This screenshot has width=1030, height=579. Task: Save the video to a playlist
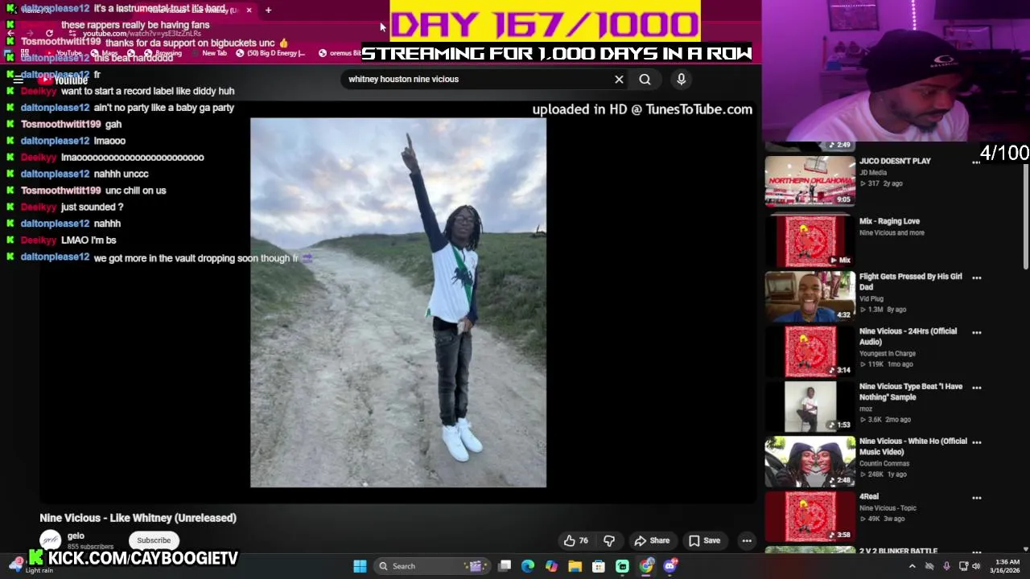[704, 540]
